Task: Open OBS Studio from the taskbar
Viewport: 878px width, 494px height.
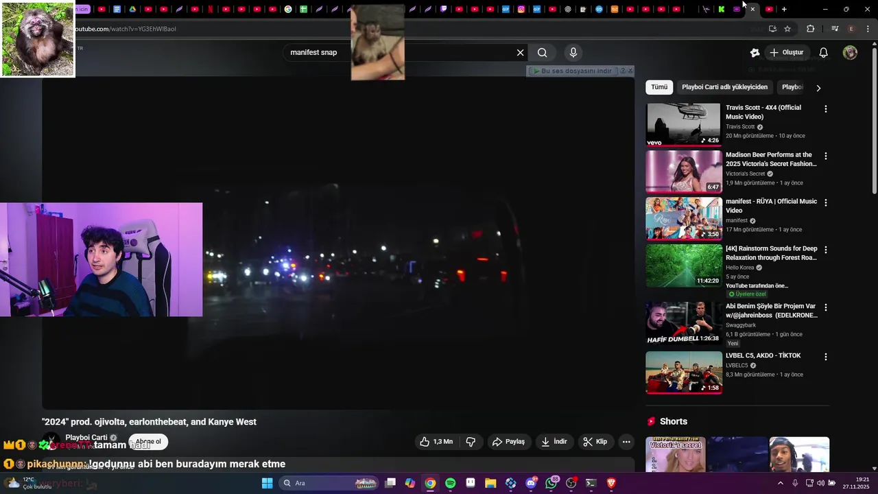Action: (x=571, y=483)
